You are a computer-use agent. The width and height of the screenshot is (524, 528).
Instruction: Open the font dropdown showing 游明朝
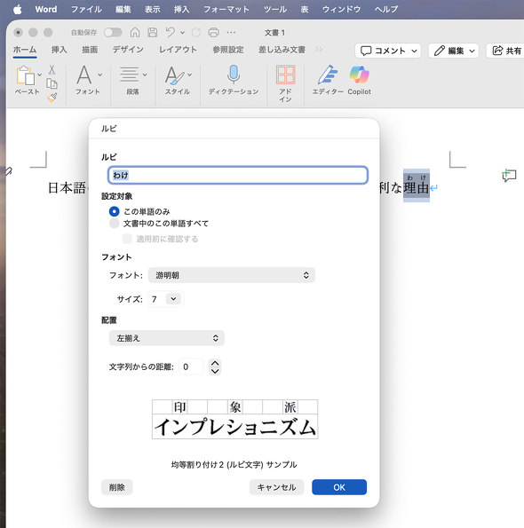click(232, 275)
